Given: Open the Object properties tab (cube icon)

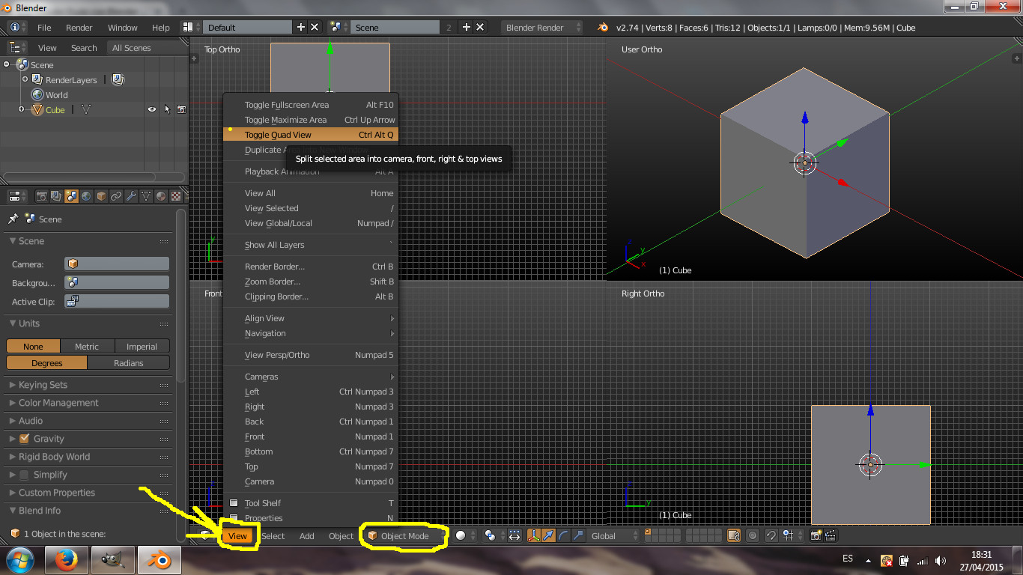Looking at the screenshot, I should pos(102,196).
